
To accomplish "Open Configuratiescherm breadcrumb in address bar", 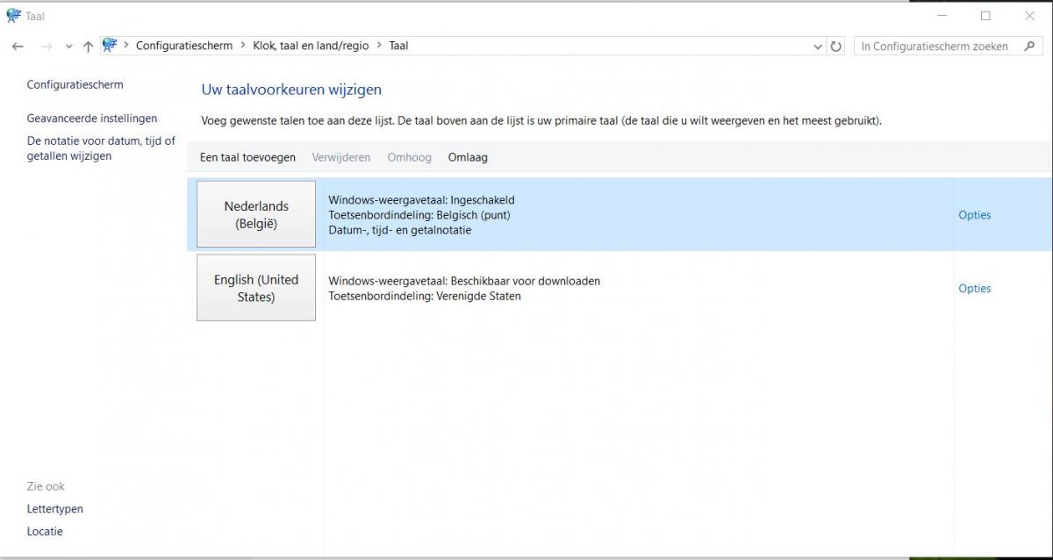I will point(184,46).
